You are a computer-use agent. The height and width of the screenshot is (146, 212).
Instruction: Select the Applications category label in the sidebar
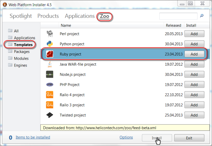[24, 38]
